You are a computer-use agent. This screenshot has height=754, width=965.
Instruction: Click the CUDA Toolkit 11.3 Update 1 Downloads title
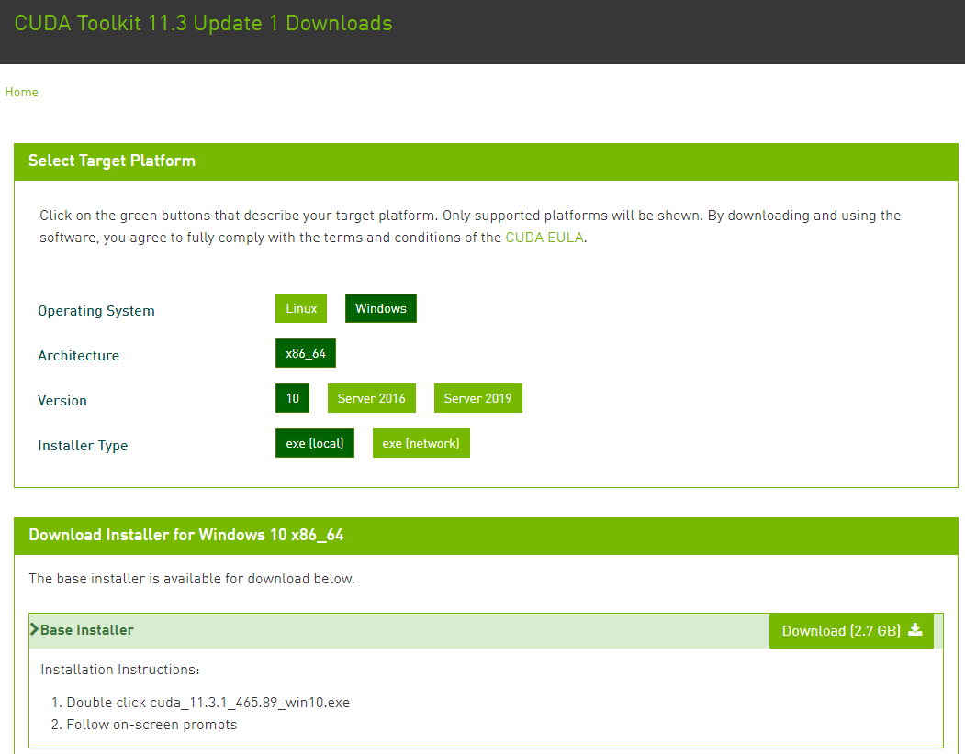pyautogui.click(x=203, y=23)
